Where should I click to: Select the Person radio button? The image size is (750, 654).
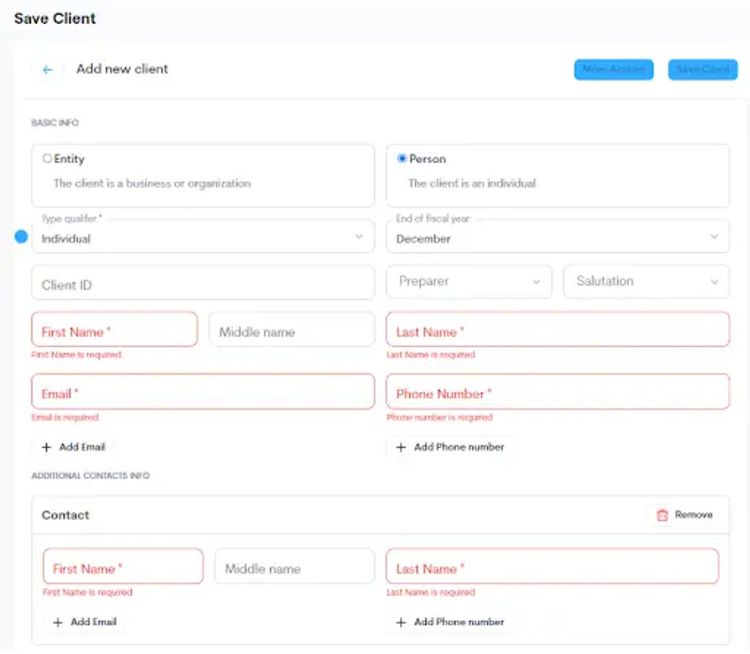tap(401, 158)
